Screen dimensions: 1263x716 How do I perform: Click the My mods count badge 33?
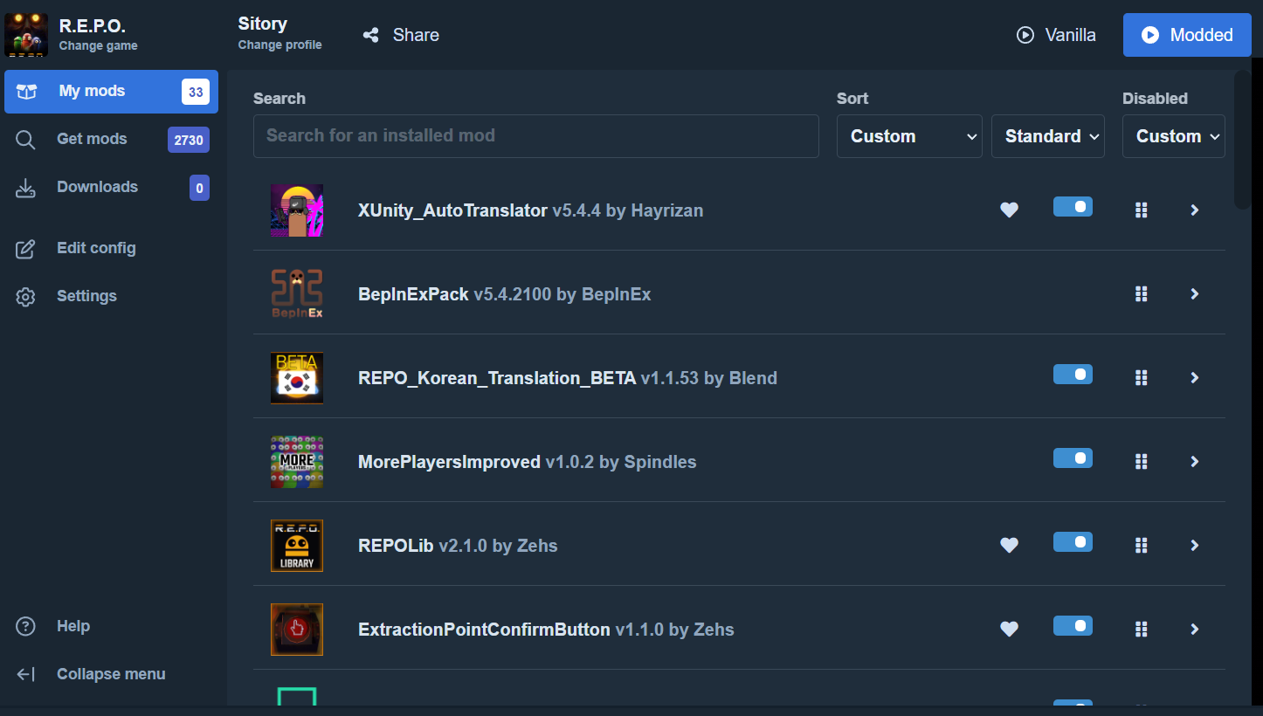[x=196, y=92]
